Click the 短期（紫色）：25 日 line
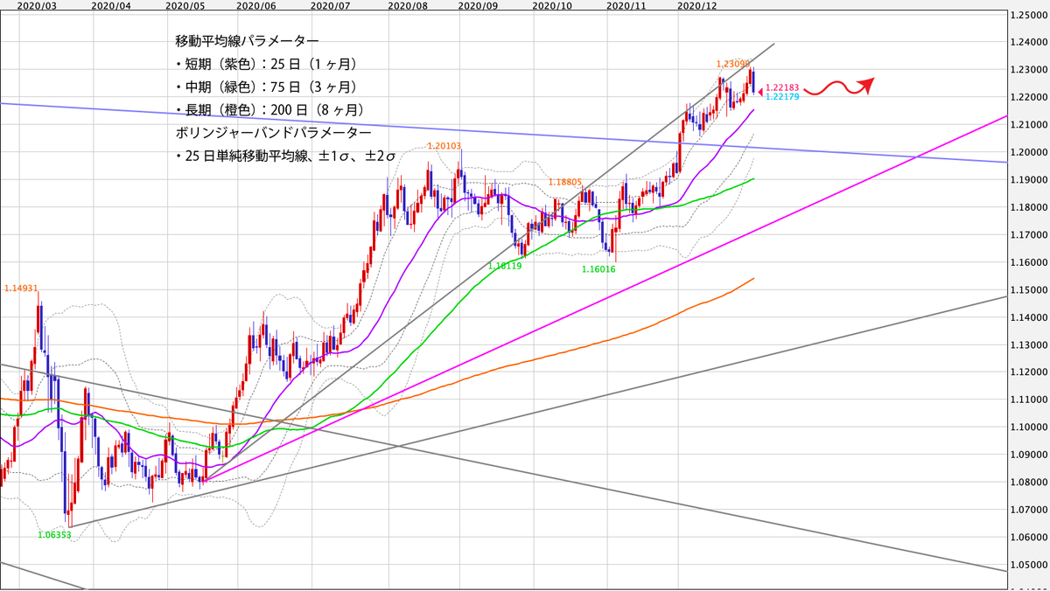Image resolution: width=1050 pixels, height=591 pixels. 266,65
